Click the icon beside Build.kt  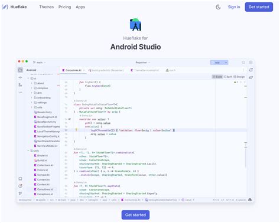(x=35, y=160)
